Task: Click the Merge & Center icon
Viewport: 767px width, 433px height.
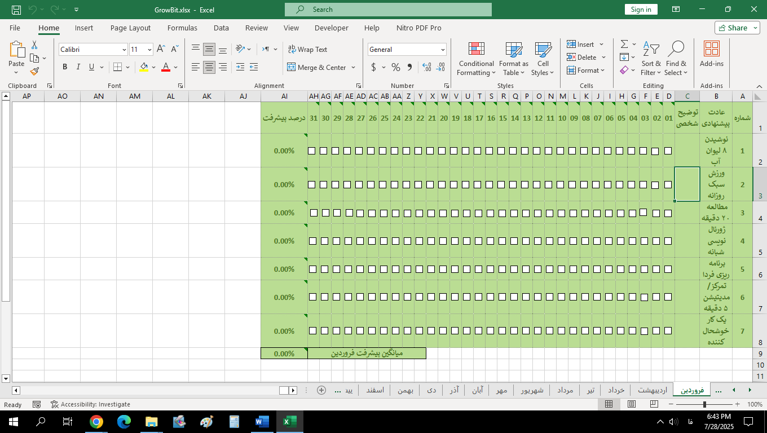Action: point(292,67)
